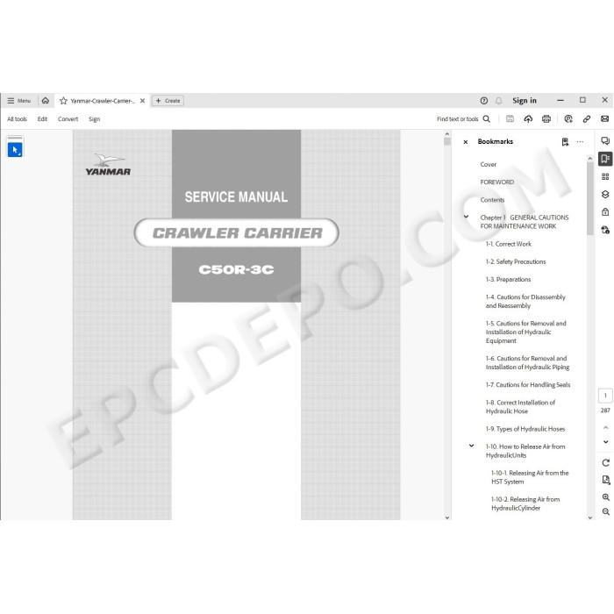Viewport: 614px width, 614px height.
Task: Open 1-1. Correct Work bookmark
Action: click(x=508, y=244)
